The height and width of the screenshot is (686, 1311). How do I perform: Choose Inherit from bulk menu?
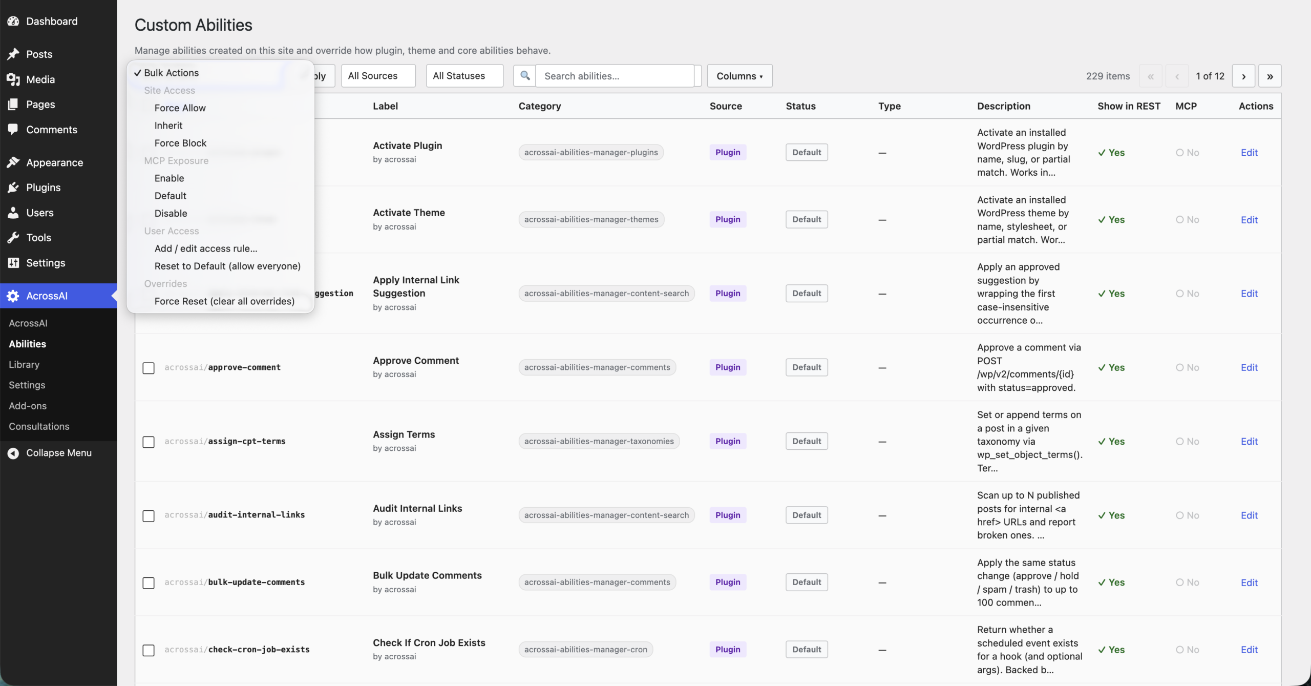pos(220,126)
